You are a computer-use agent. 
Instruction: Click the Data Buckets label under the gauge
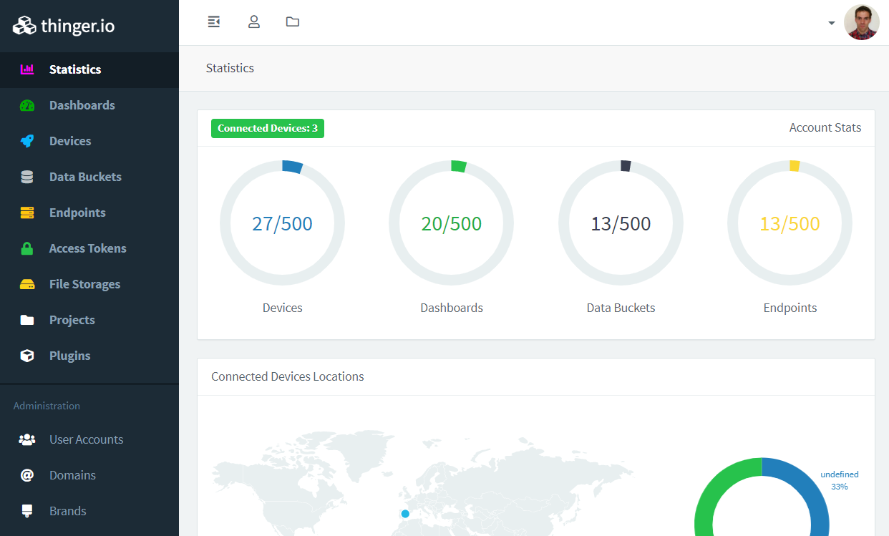point(621,308)
